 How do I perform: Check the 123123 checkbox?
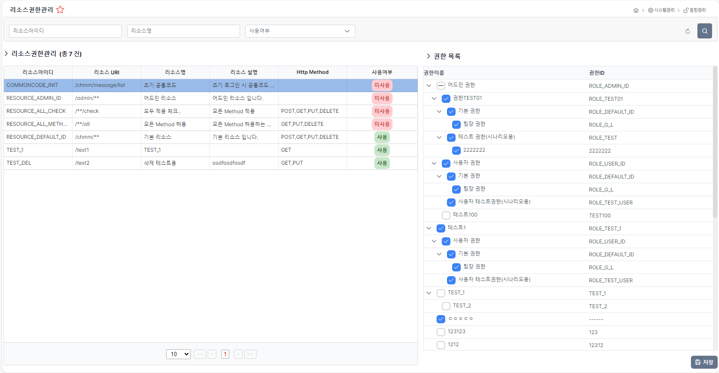coord(441,332)
